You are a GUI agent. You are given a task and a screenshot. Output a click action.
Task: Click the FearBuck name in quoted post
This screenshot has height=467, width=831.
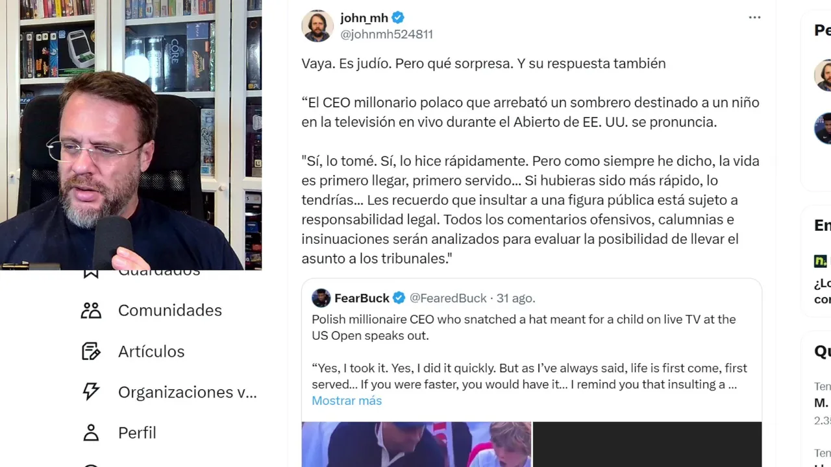tap(362, 298)
